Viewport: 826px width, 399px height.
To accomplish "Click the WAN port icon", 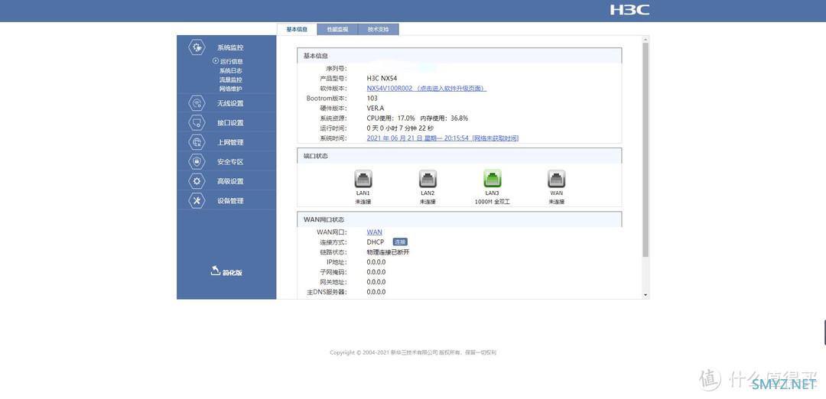I will [x=556, y=179].
